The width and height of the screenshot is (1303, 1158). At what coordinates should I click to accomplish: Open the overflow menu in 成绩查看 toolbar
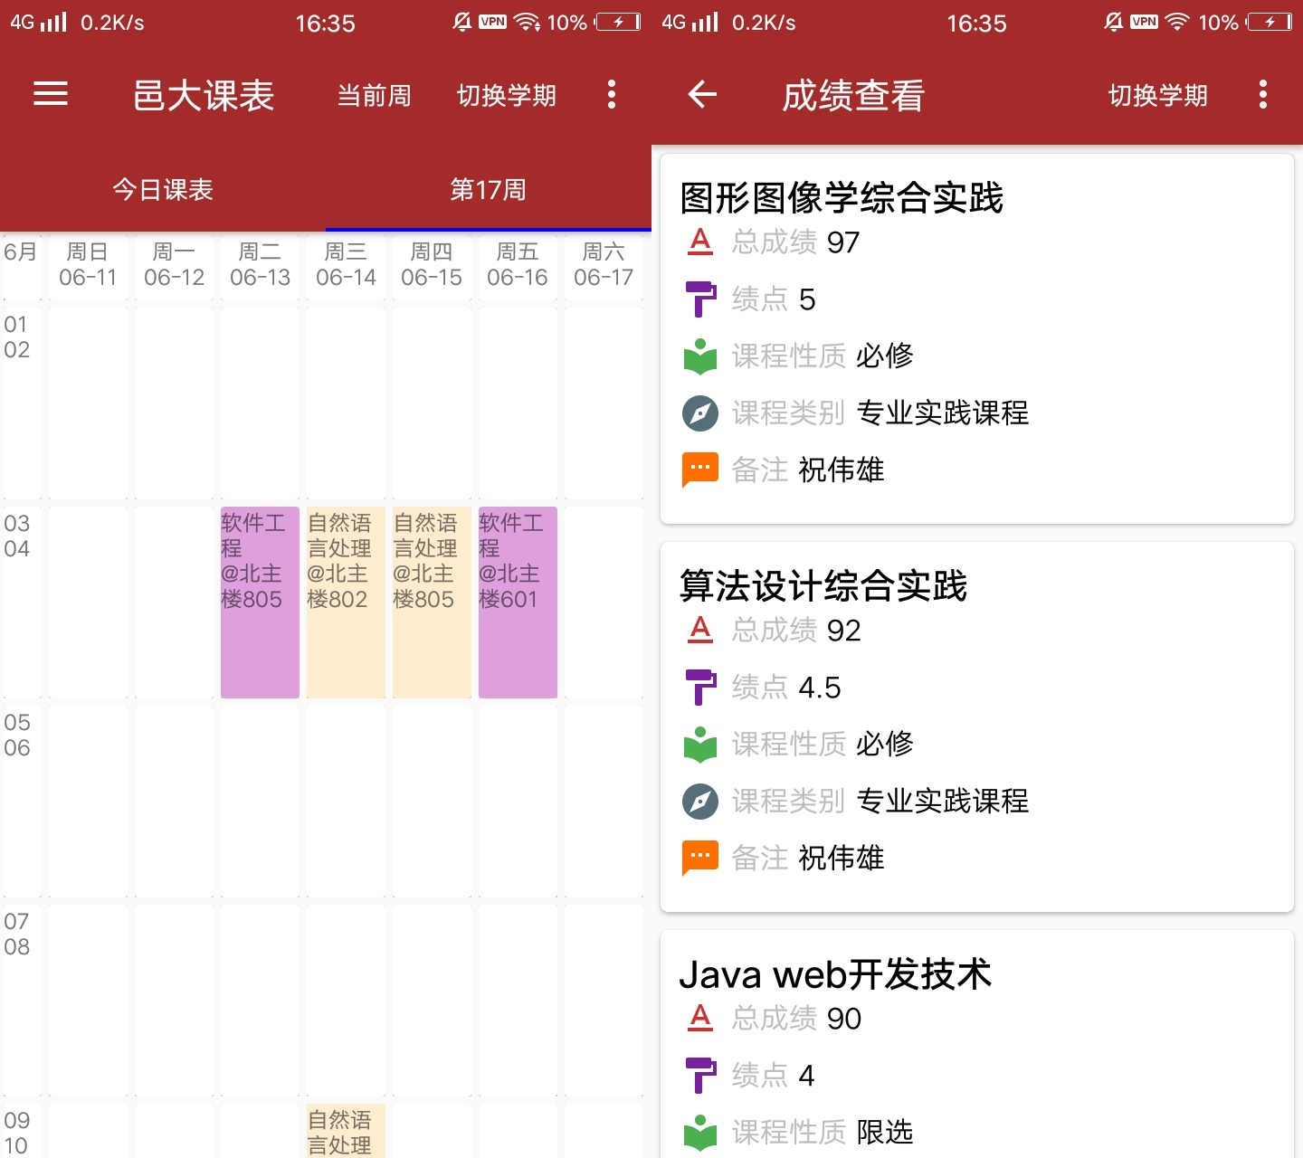pyautogui.click(x=1263, y=94)
